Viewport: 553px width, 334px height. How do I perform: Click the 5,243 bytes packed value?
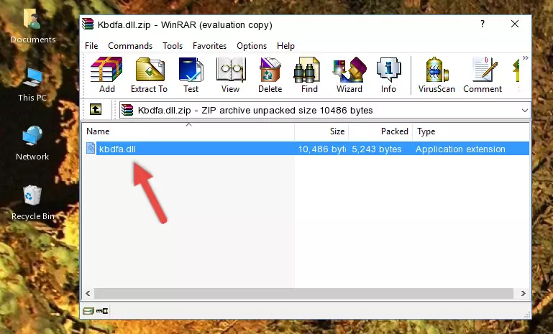376,149
